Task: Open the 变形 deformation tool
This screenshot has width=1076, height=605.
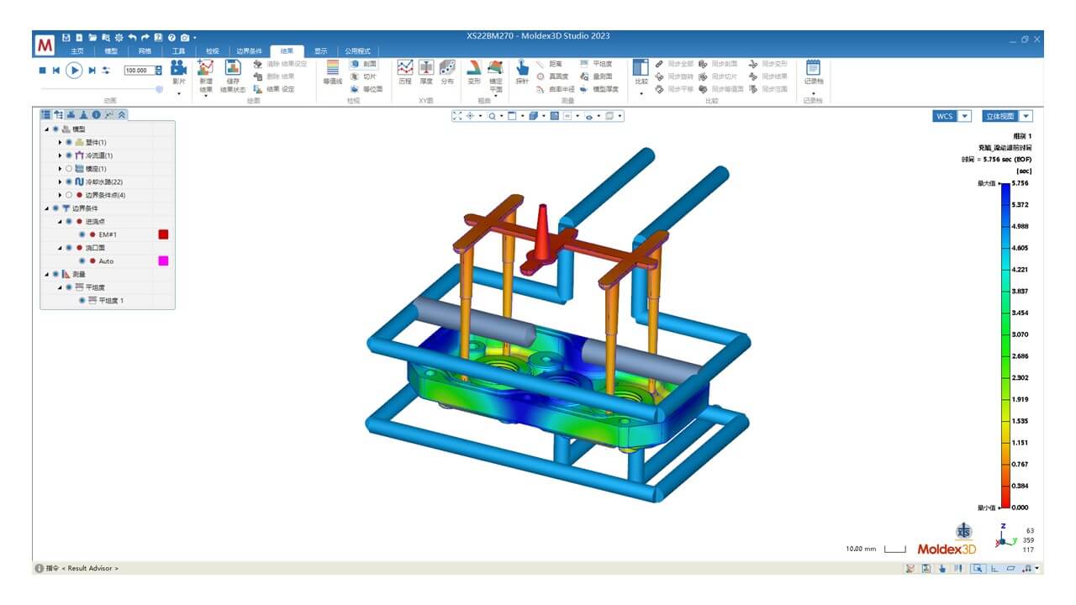Action: pyautogui.click(x=474, y=71)
